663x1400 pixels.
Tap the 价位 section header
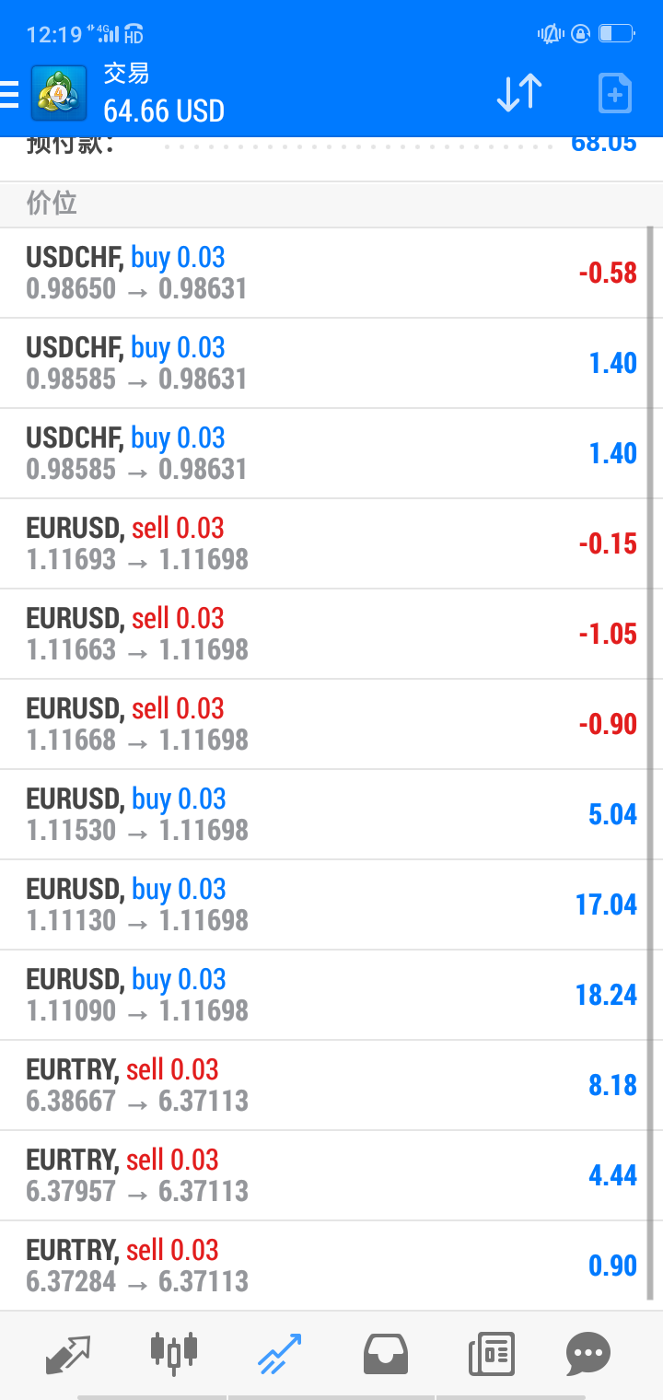[52, 204]
